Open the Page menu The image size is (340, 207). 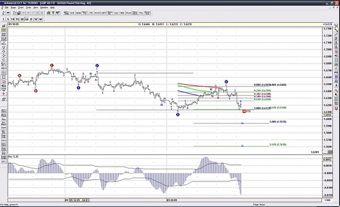coord(13,8)
